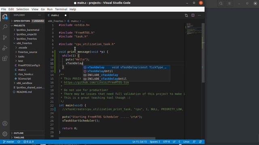Click main.c in the breadcrumb
Screen dimensions: 259x145
(75, 21)
